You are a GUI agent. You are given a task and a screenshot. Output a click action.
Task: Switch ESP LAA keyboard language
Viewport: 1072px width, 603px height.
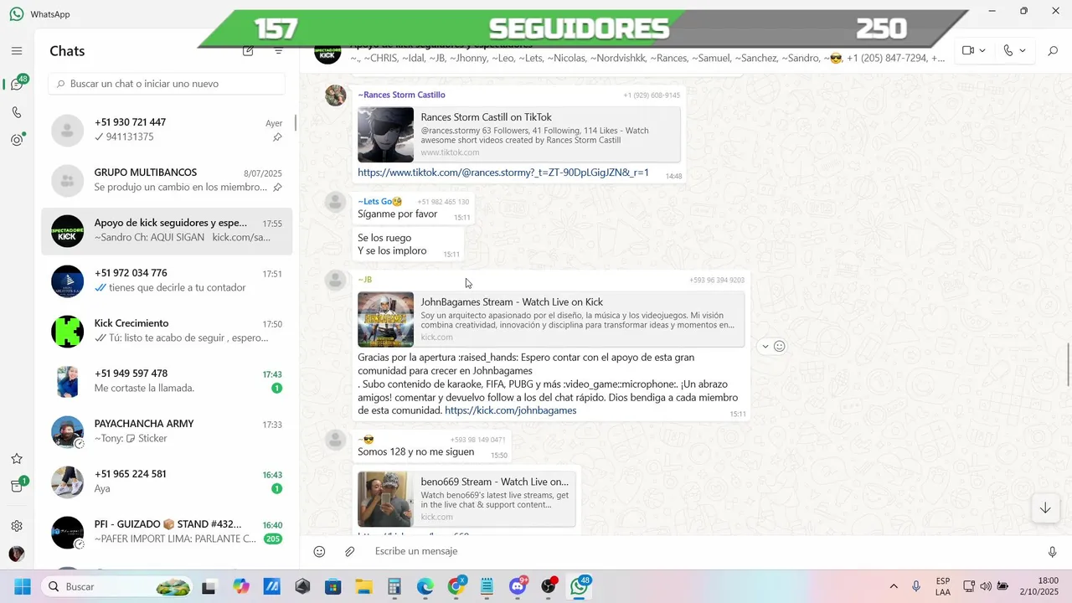point(943,586)
